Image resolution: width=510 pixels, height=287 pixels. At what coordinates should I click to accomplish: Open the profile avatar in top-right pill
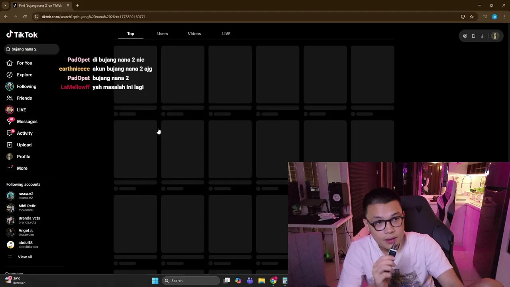[495, 36]
